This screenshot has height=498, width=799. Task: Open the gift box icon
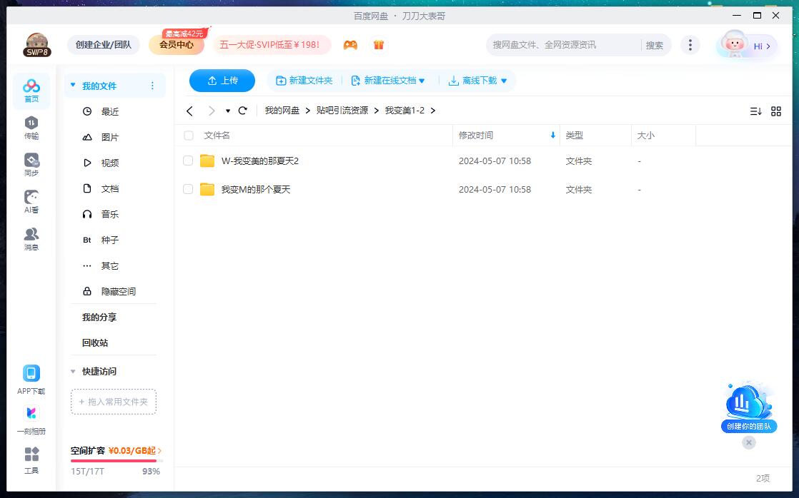(379, 45)
